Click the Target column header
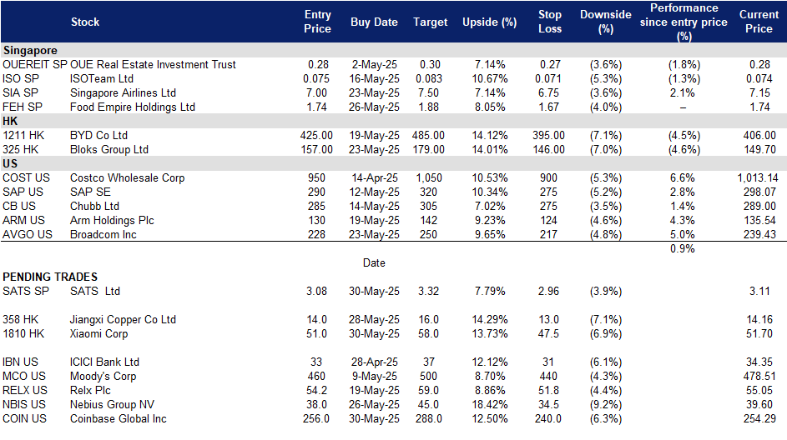Viewport: 787px width, 440px height. click(x=430, y=22)
